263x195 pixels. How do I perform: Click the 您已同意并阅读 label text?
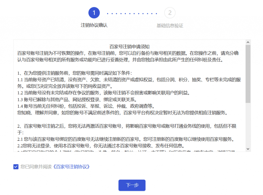coord(36,167)
